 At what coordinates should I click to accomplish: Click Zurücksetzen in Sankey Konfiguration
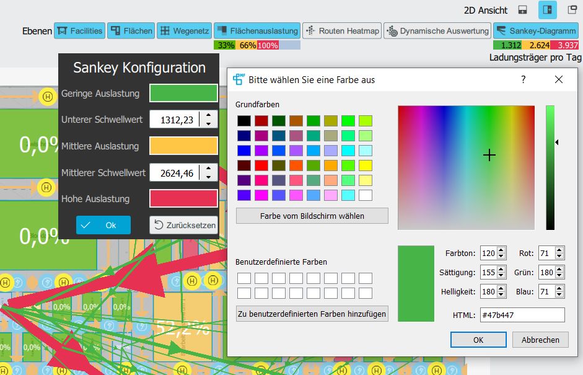[183, 225]
